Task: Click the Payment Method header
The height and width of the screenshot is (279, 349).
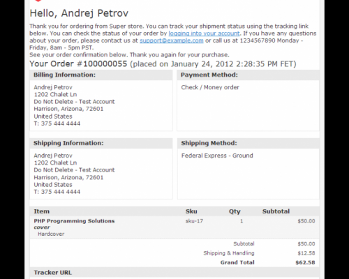Action: tap(248, 75)
